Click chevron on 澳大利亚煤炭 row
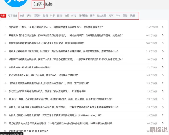The height and width of the screenshot is (135, 169). [163, 107]
